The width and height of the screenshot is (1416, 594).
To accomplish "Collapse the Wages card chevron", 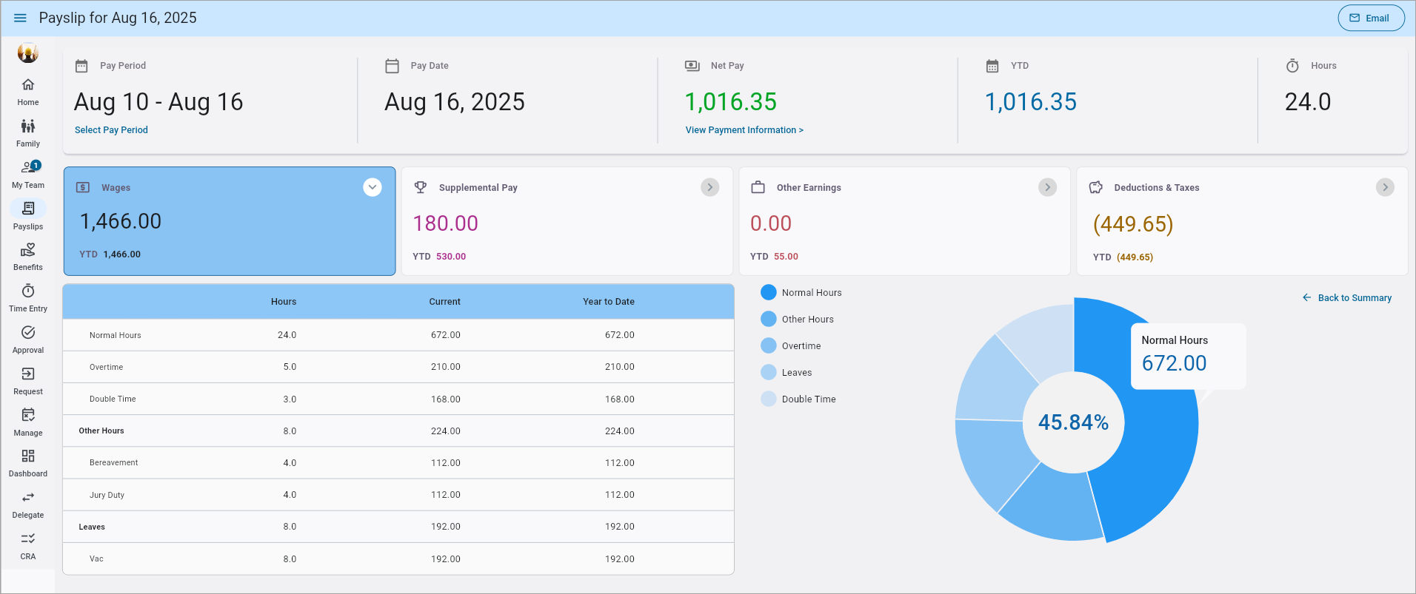I will tap(373, 188).
